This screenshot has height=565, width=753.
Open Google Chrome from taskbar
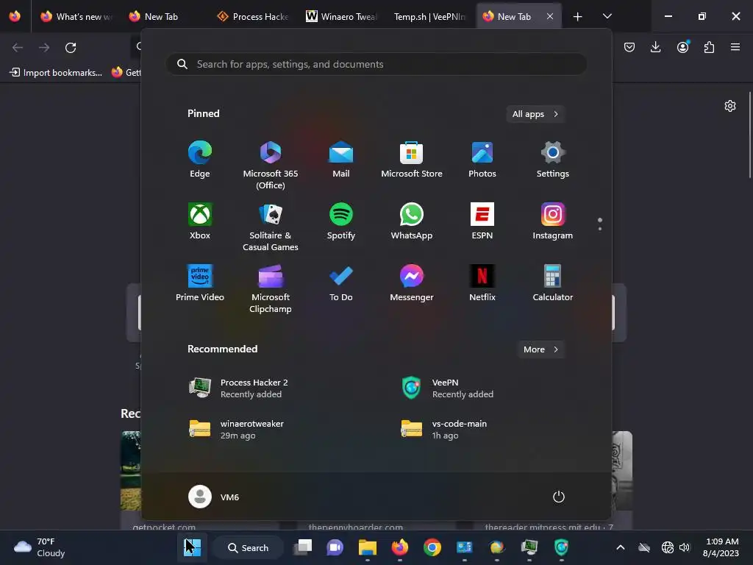point(432,547)
